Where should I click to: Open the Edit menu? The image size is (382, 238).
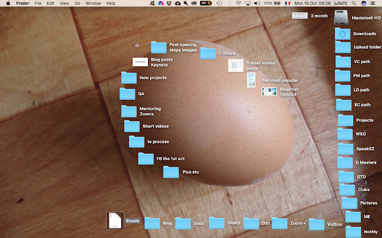pos(50,3)
